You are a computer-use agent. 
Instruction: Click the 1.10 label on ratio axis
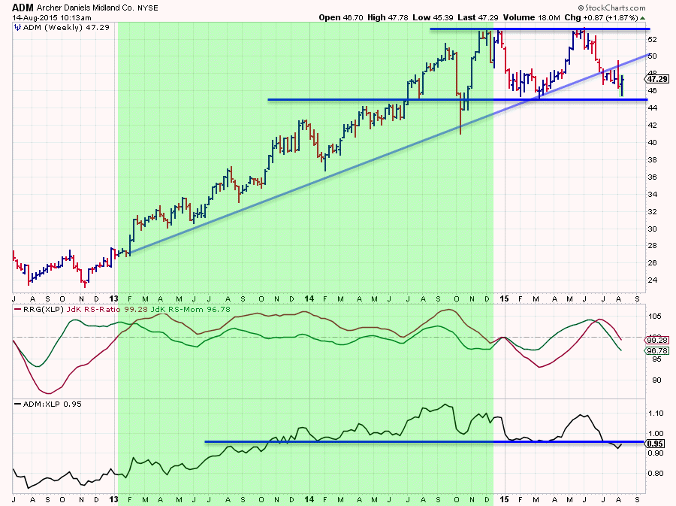(x=656, y=414)
